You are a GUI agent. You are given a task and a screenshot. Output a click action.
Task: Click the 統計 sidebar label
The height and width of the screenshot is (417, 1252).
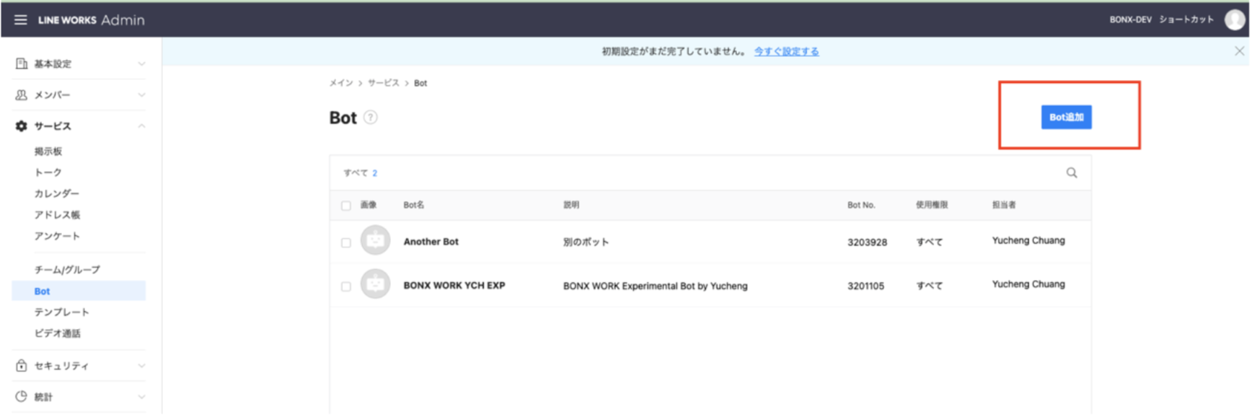(x=43, y=397)
